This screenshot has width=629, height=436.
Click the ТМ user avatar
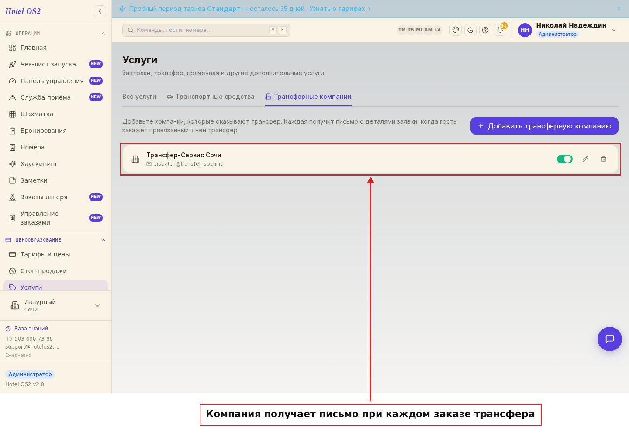tap(401, 30)
